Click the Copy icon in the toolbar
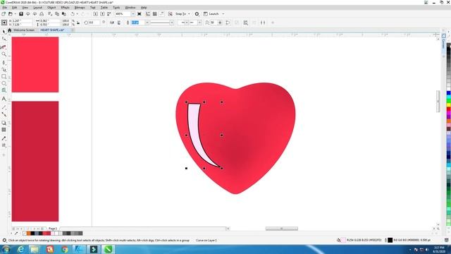451x254 pixels. pos(57,14)
